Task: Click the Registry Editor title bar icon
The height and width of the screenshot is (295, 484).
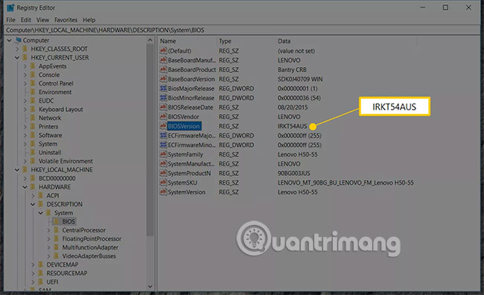Action: [x=10, y=7]
